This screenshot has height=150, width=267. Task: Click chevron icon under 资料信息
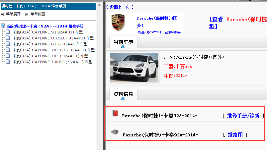pyautogui.click(x=123, y=99)
